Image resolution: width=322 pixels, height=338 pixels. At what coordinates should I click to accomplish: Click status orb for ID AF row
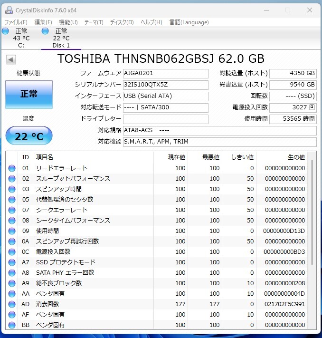[x=12, y=315]
